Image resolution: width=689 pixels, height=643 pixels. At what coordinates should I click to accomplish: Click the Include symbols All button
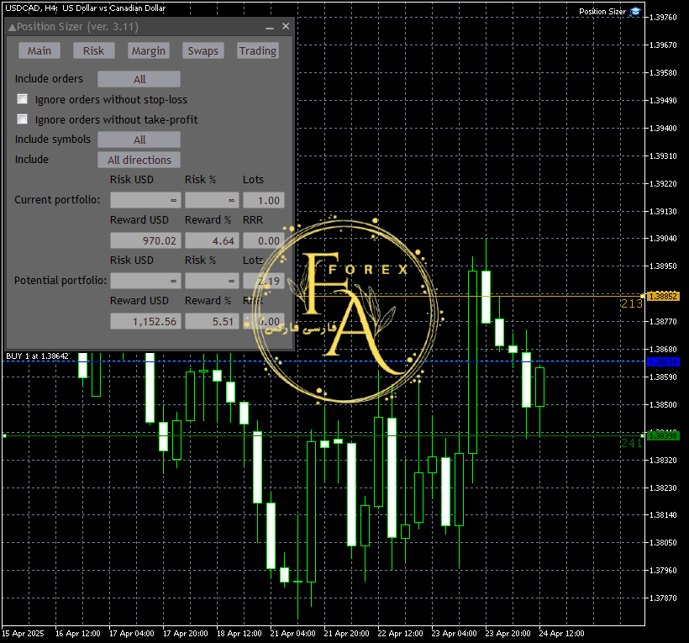pyautogui.click(x=139, y=140)
